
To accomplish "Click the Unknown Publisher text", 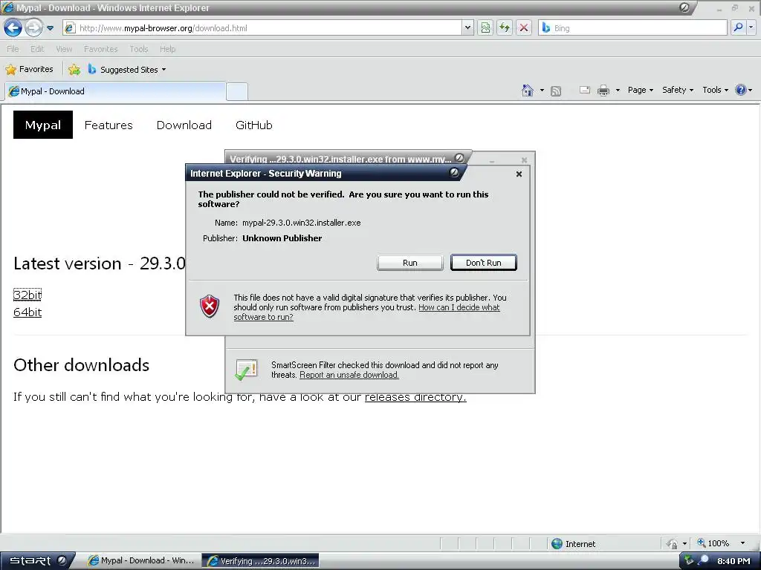I will tap(282, 238).
